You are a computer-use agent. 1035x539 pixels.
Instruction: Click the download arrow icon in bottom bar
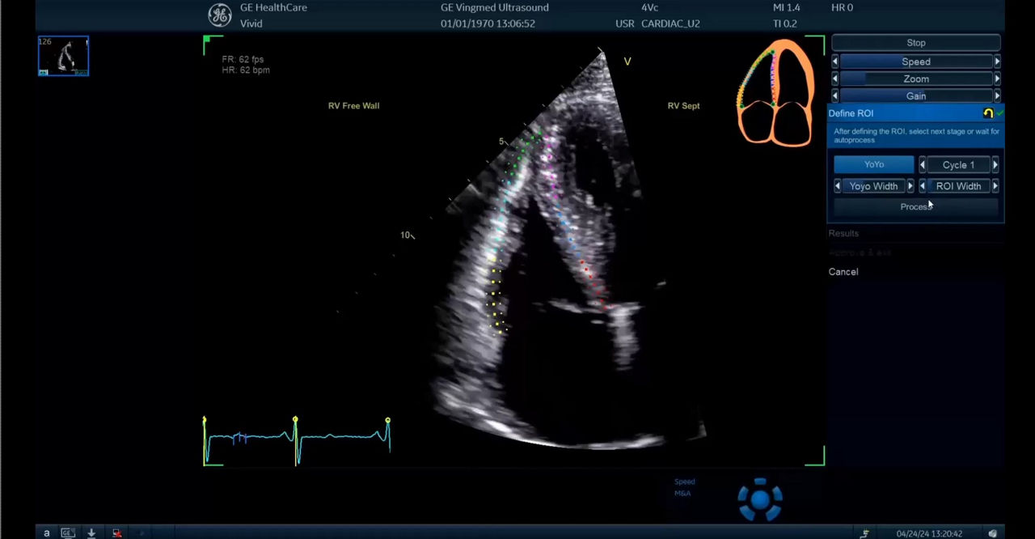point(91,533)
